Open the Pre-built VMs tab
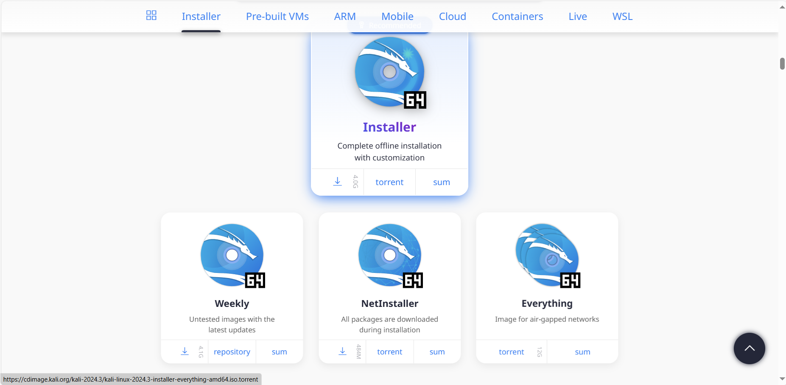This screenshot has height=385, width=786. point(277,17)
